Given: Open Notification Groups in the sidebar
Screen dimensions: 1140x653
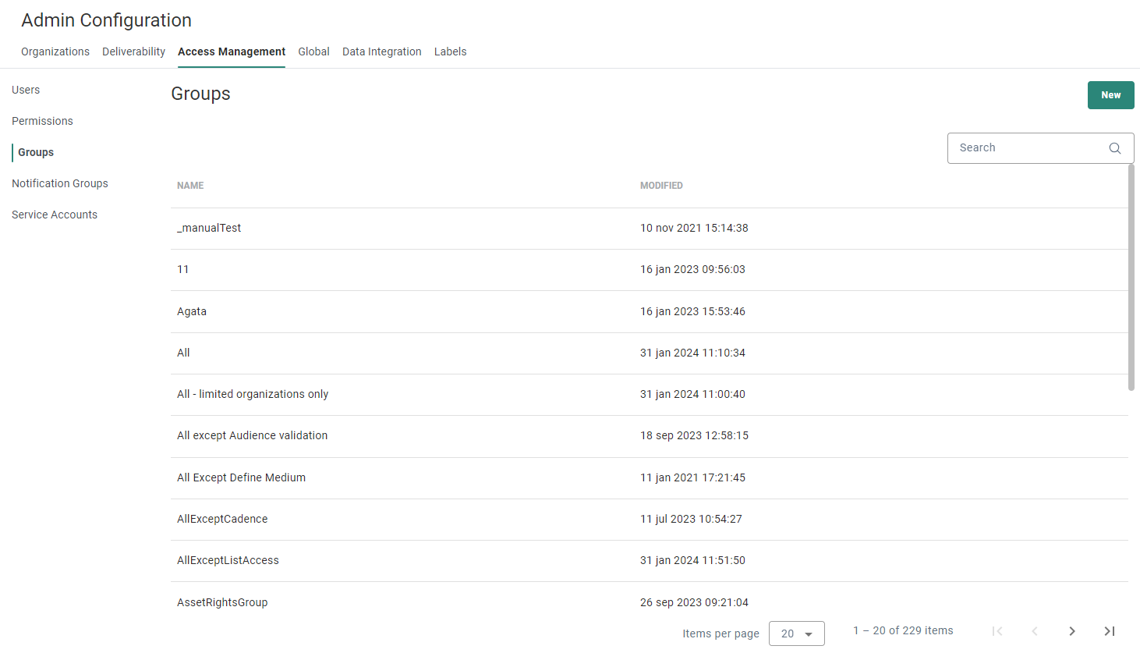Looking at the screenshot, I should [60, 183].
